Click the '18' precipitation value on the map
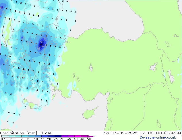The image size is (182, 140). click(2, 7)
